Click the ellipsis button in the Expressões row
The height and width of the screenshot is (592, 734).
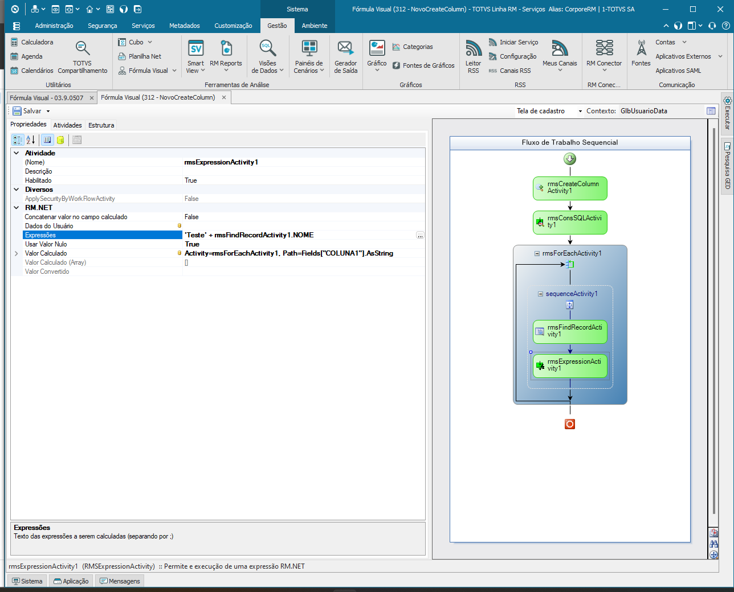420,235
